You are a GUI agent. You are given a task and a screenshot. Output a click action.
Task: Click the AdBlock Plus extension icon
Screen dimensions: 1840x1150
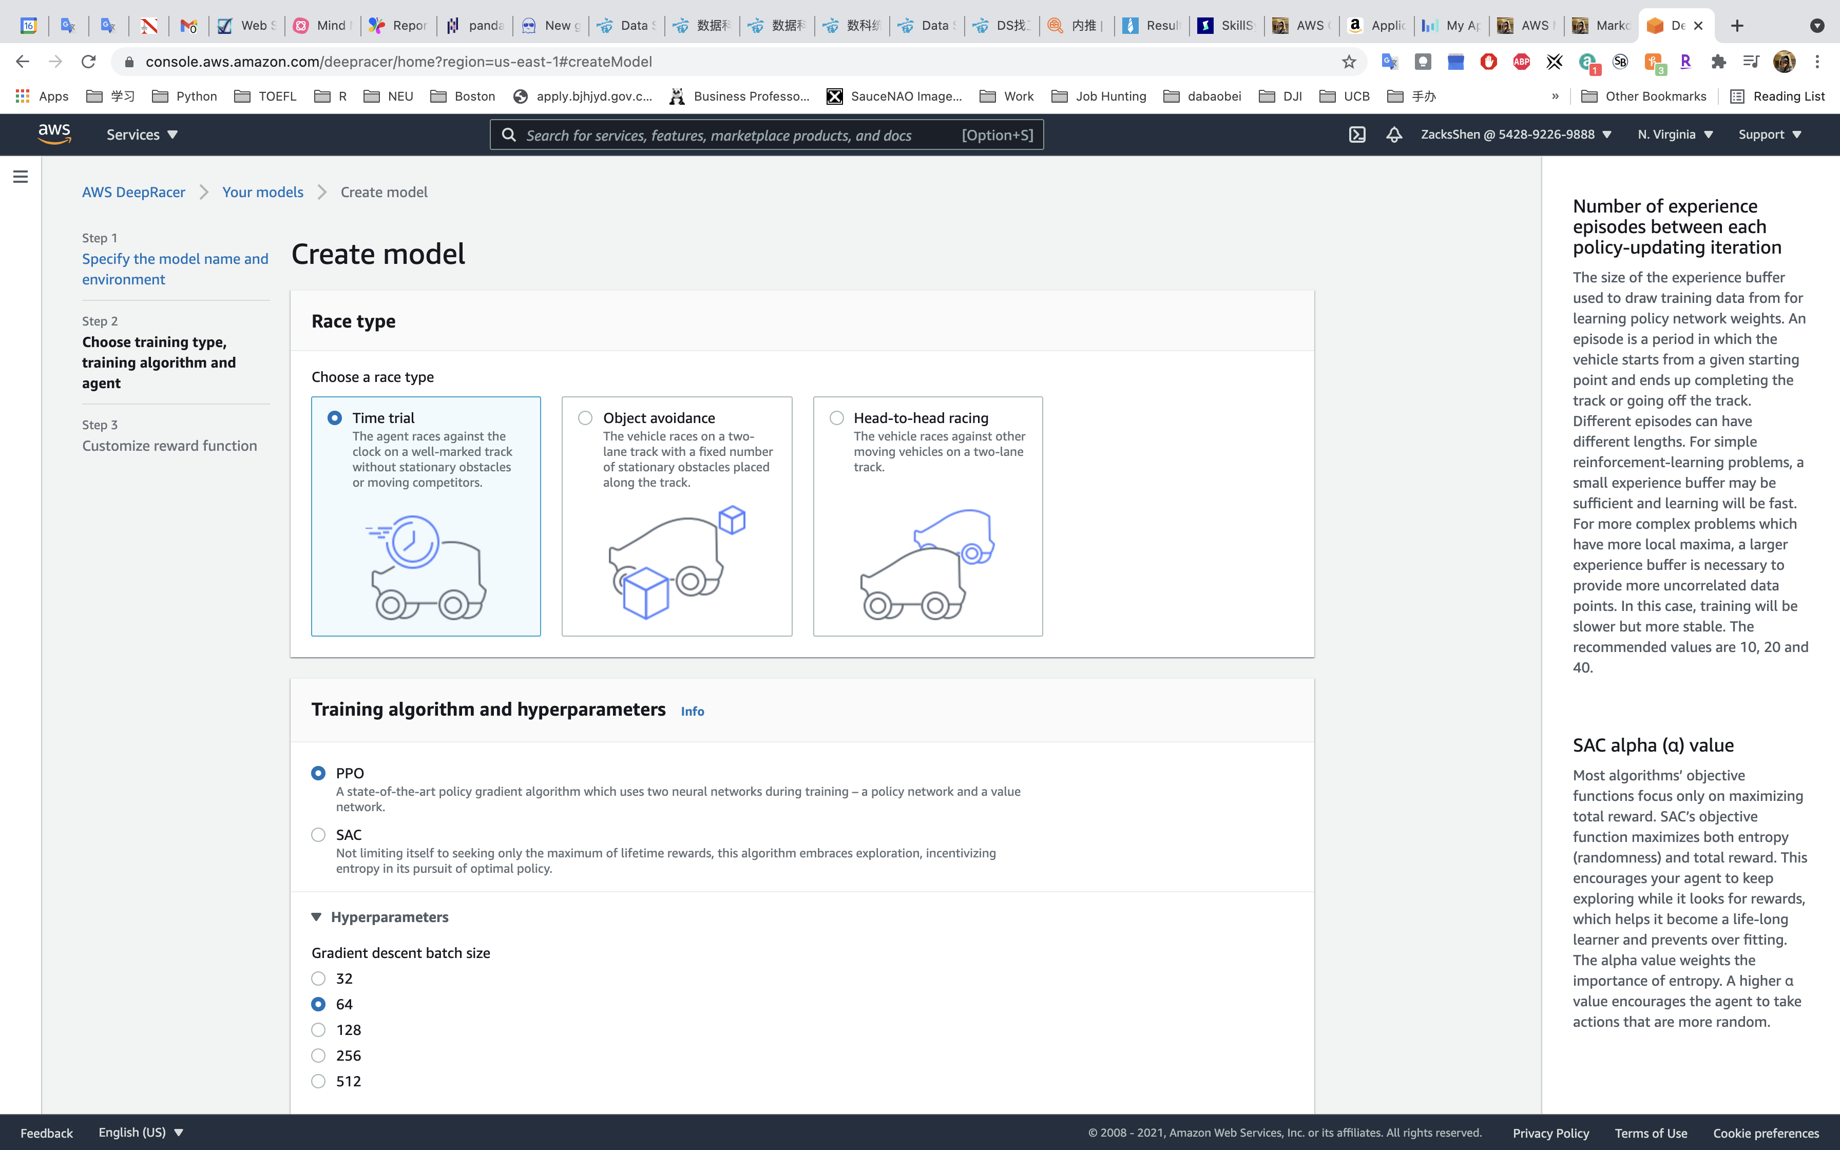point(1521,62)
